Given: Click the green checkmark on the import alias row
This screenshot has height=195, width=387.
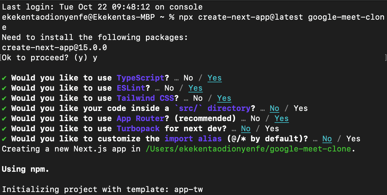Looking at the screenshot, I should click(x=4, y=139).
